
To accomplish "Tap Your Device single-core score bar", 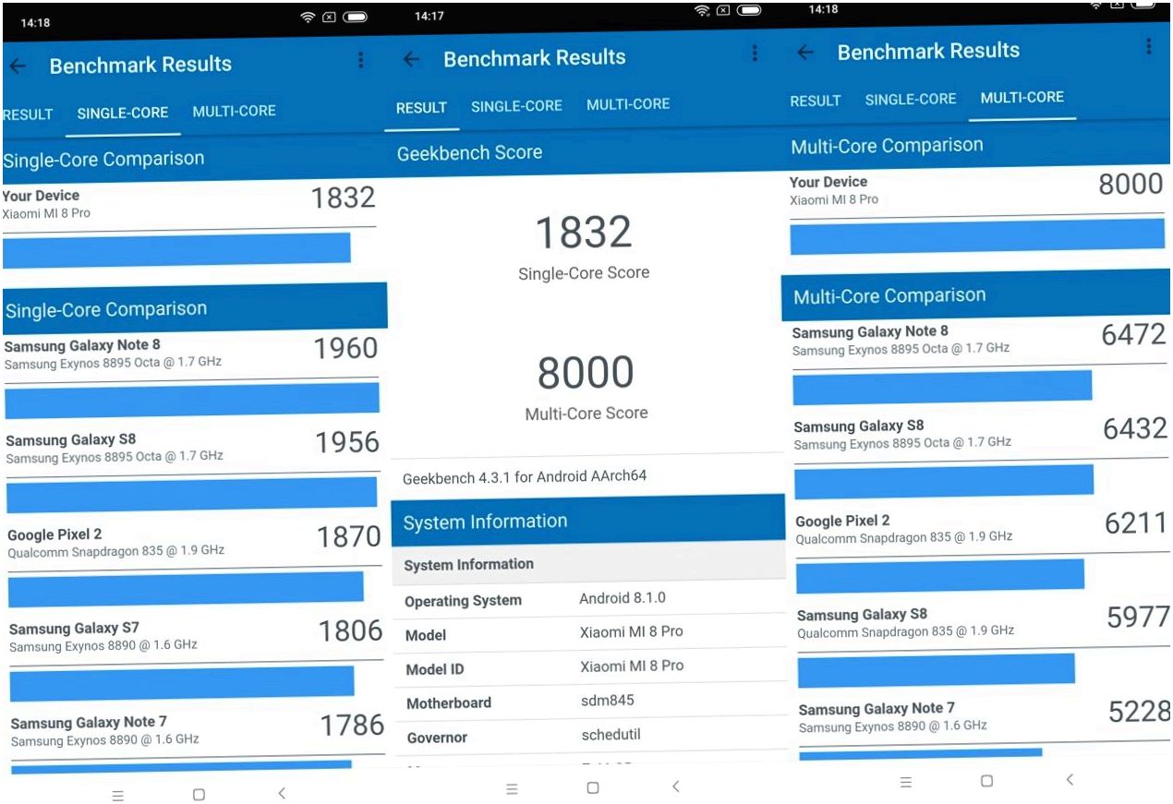I will click(x=176, y=249).
